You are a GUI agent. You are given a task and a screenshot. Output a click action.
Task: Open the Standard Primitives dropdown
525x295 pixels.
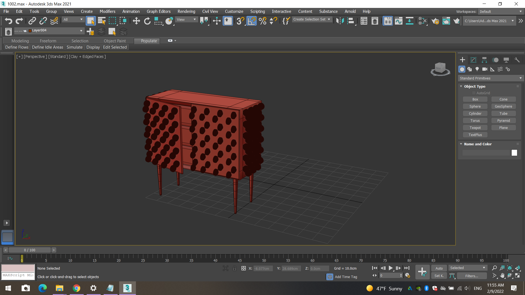(491, 78)
